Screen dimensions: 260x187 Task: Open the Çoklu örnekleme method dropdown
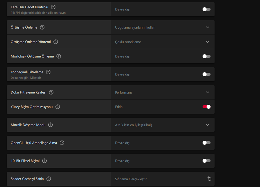click(x=163, y=42)
